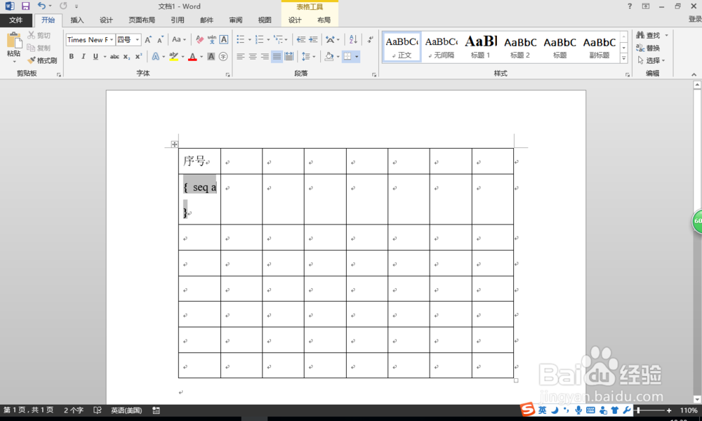Toggle bold formatting
This screenshot has width=702, height=421.
(71, 56)
